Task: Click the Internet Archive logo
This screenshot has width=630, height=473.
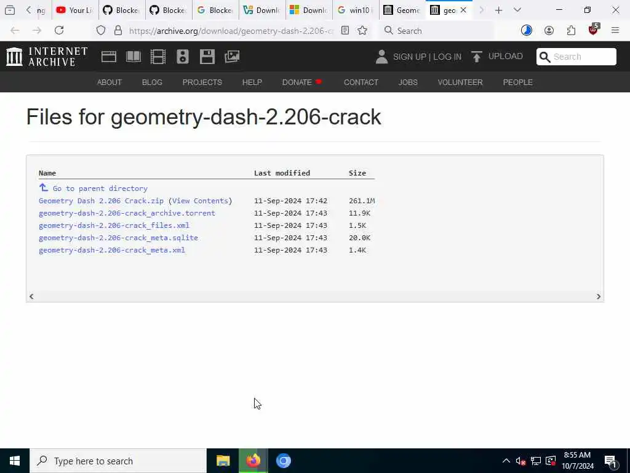Action: click(47, 56)
